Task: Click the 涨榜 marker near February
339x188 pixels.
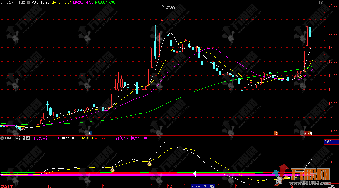Action: pos(308,133)
